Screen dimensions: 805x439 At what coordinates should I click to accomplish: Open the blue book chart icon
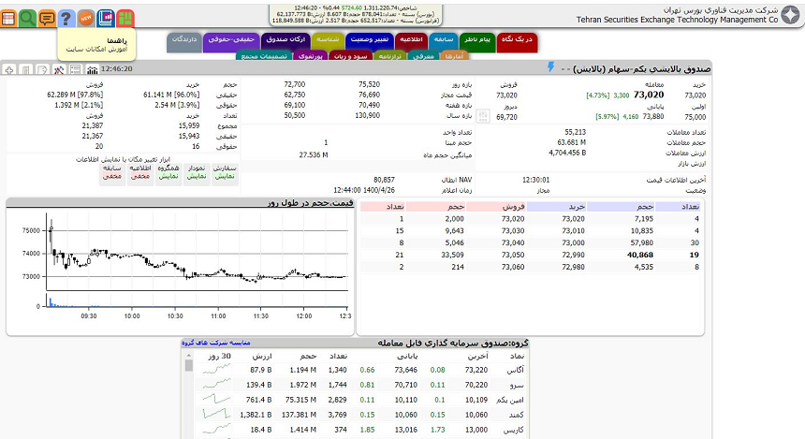105,18
